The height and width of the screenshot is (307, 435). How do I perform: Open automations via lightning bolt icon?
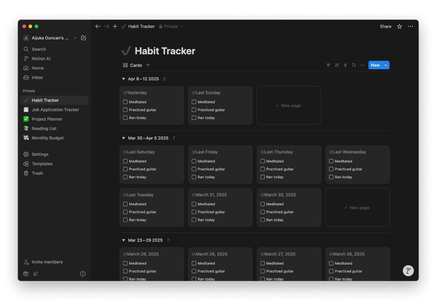(x=345, y=65)
